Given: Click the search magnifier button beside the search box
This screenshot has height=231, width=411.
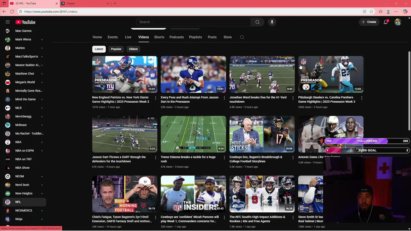Looking at the screenshot, I should 257,22.
